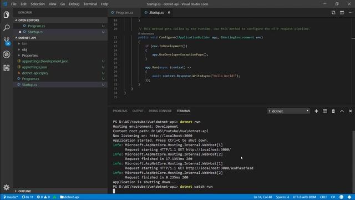Create a new terminal with plus icon
355x200 pixels.
pyautogui.click(x=316, y=111)
